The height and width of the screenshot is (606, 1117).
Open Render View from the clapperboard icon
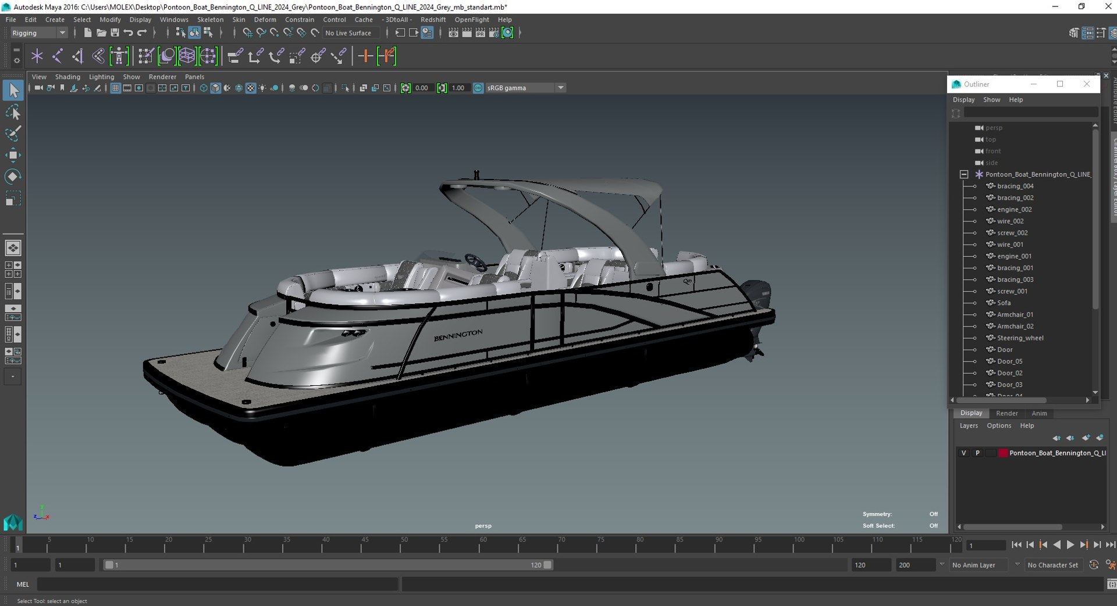click(x=454, y=33)
